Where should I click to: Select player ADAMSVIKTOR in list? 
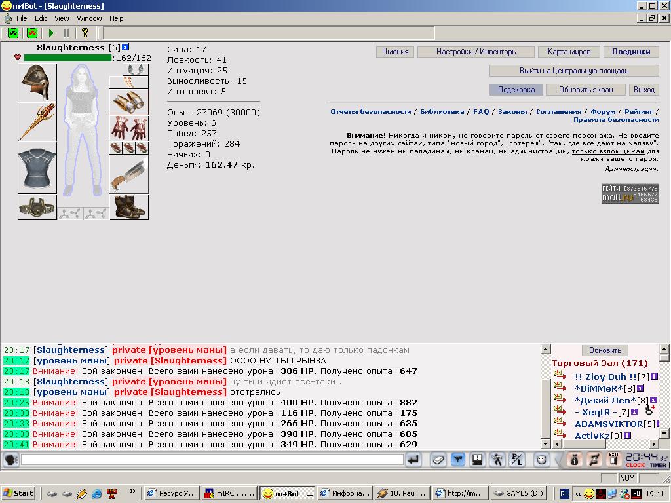coord(609,424)
